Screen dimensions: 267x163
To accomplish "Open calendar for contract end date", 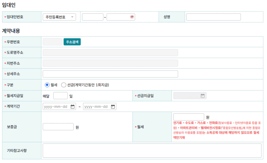I will (x=113, y=107).
